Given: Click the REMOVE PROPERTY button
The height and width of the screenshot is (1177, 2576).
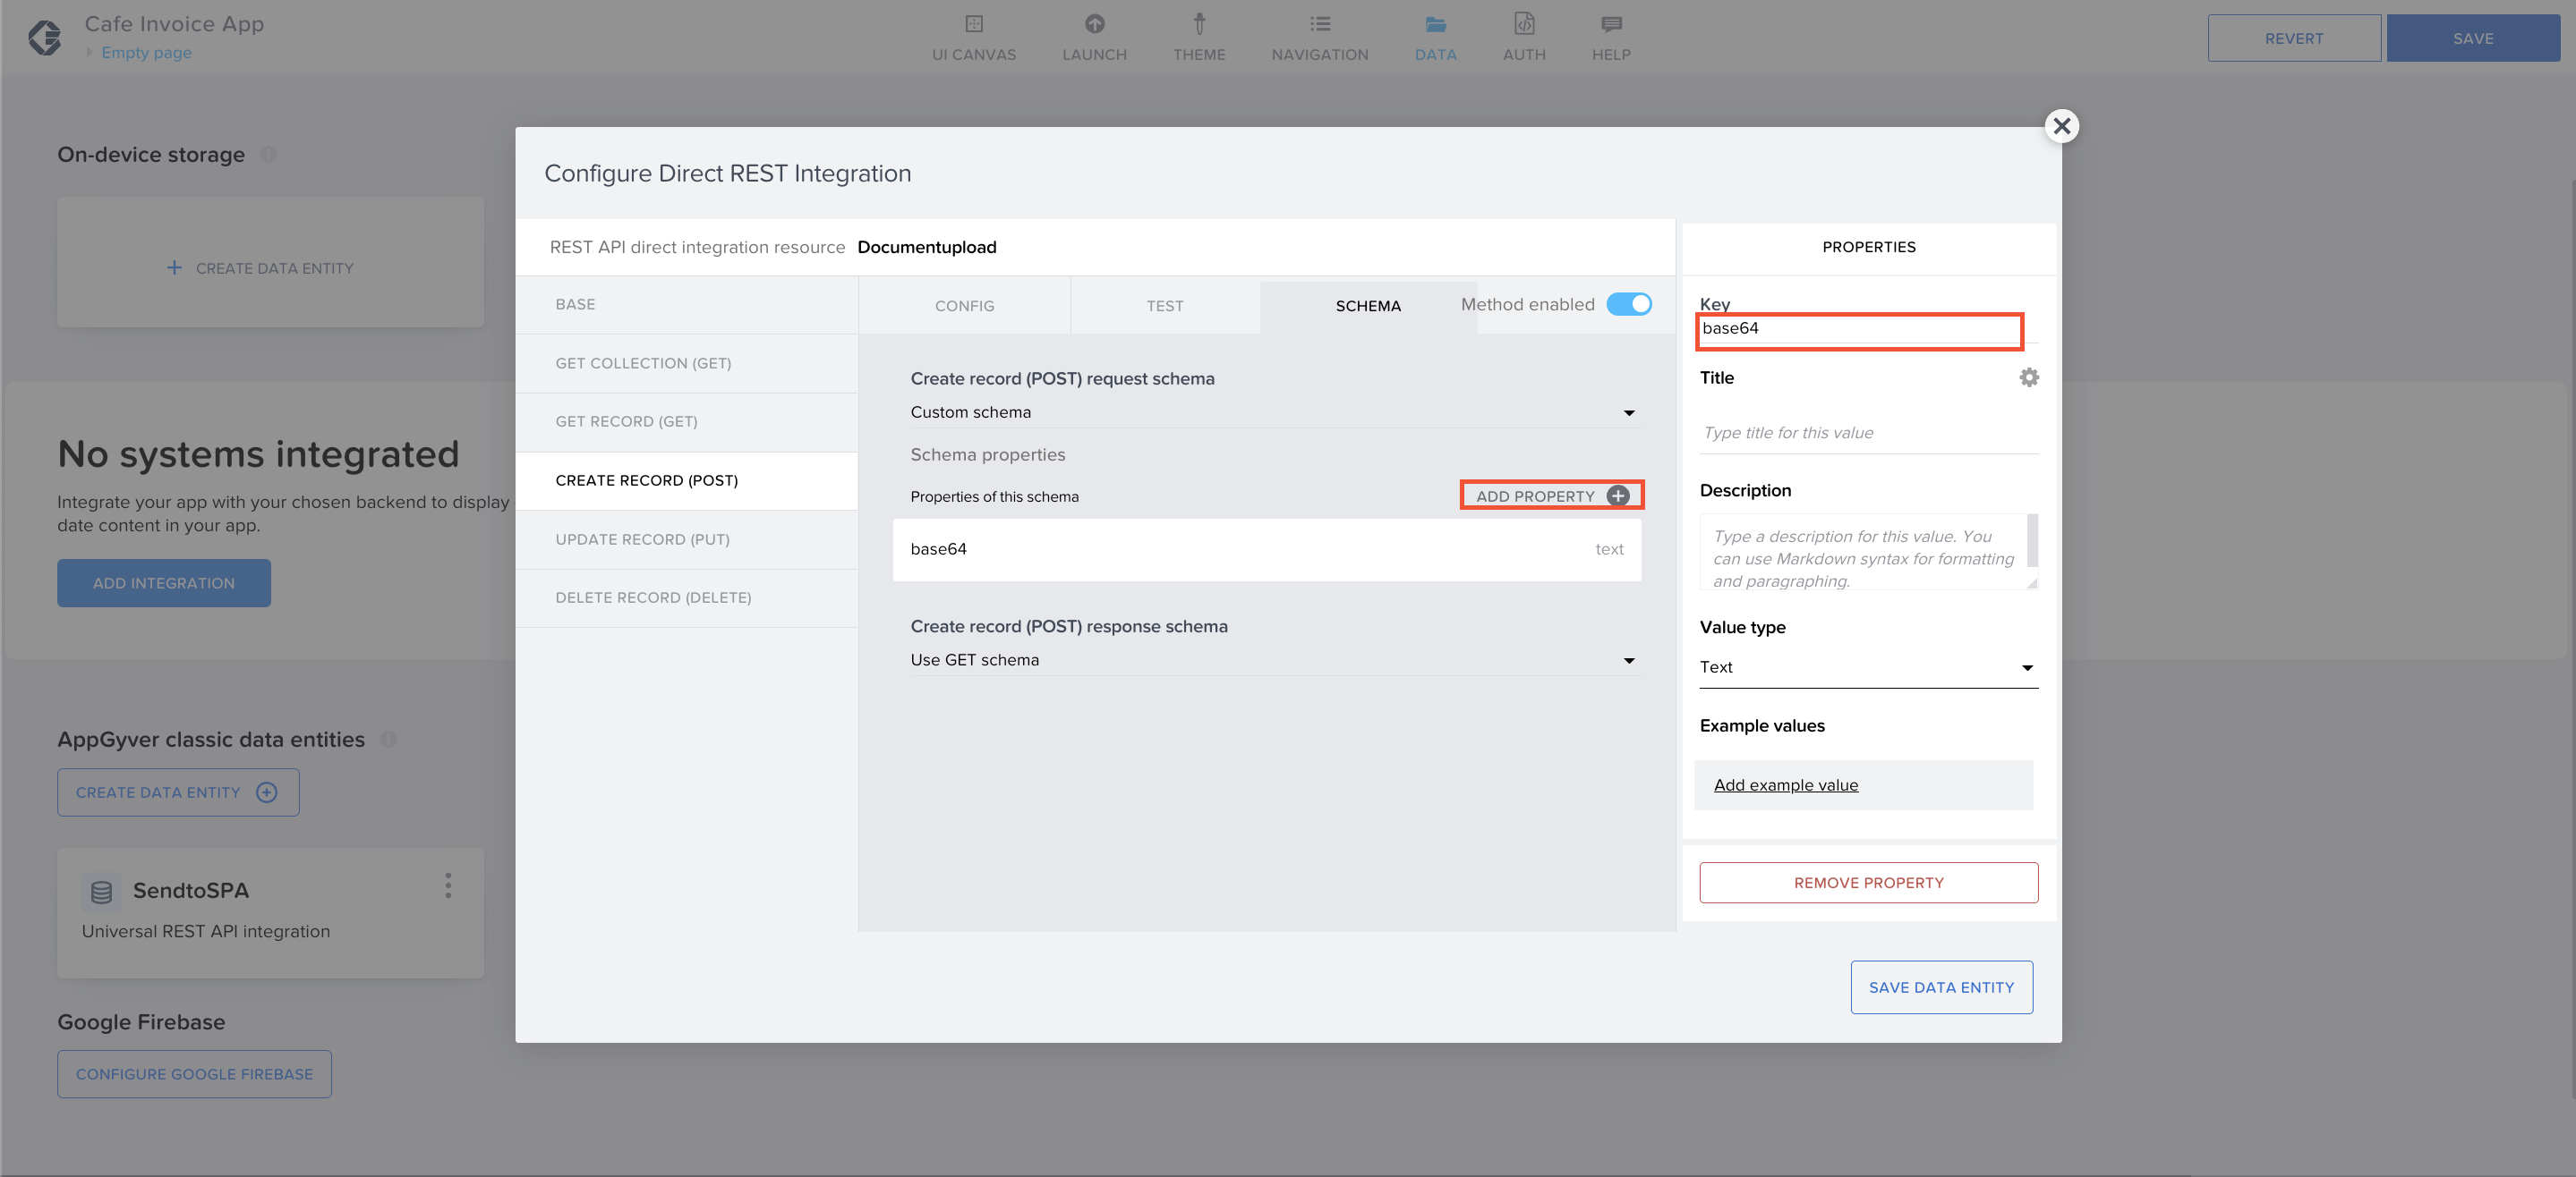Looking at the screenshot, I should pos(1868,882).
